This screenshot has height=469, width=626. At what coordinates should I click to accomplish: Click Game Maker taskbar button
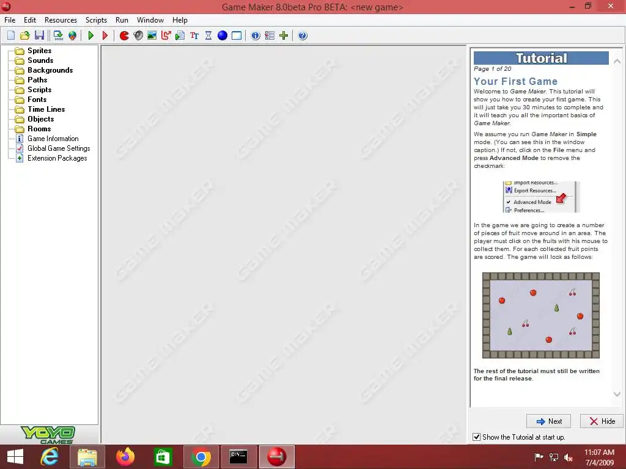coord(277,457)
